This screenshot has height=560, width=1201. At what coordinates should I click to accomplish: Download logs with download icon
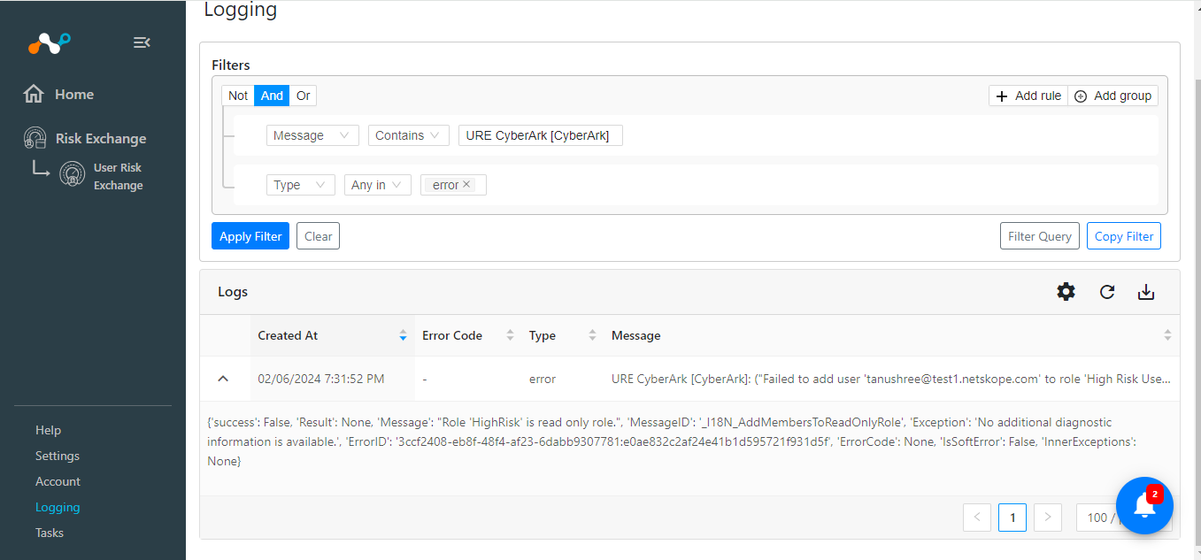(1146, 292)
